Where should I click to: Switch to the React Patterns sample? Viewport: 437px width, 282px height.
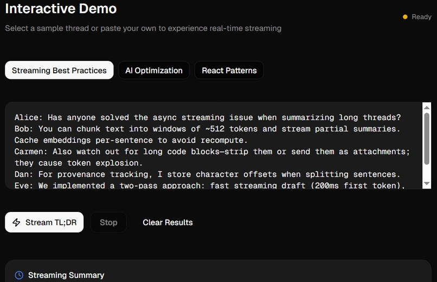[x=229, y=70]
